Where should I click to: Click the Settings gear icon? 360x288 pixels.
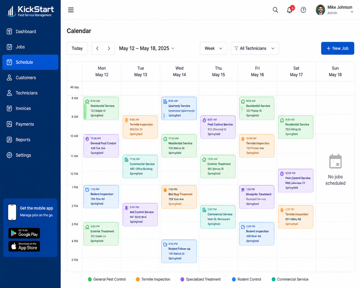click(x=10, y=155)
